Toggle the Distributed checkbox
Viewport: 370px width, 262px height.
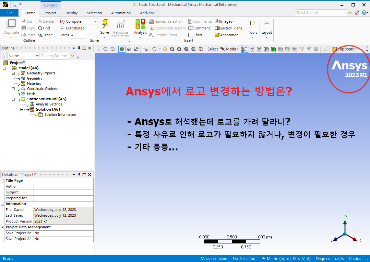point(62,28)
